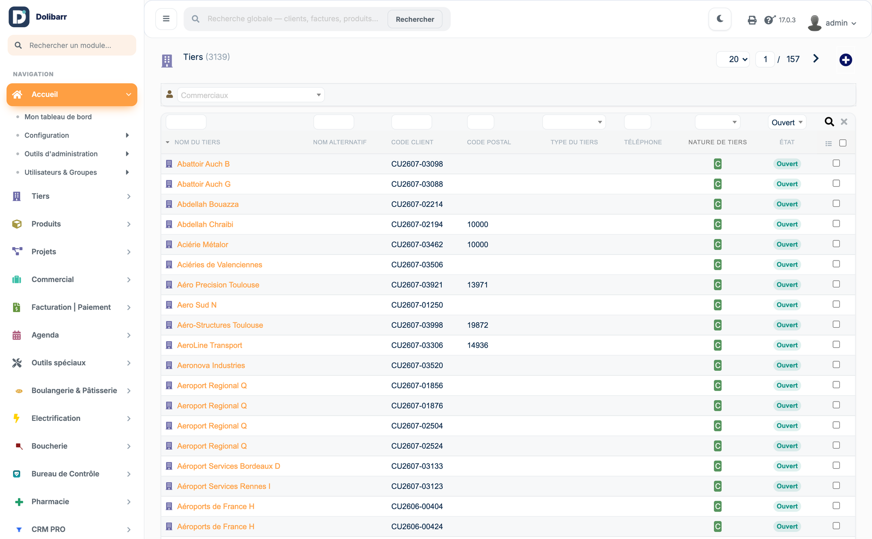
Task: Open the Nature de tiers filter dropdown
Action: pos(717,122)
